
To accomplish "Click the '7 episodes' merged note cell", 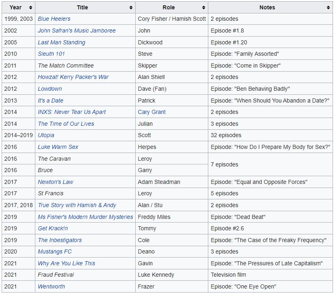I will coord(270,164).
